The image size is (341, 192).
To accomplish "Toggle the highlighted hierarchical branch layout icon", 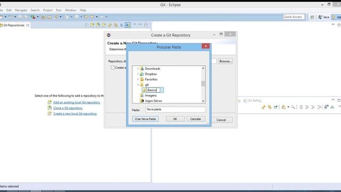I will pyautogui.click(x=128, y=25).
